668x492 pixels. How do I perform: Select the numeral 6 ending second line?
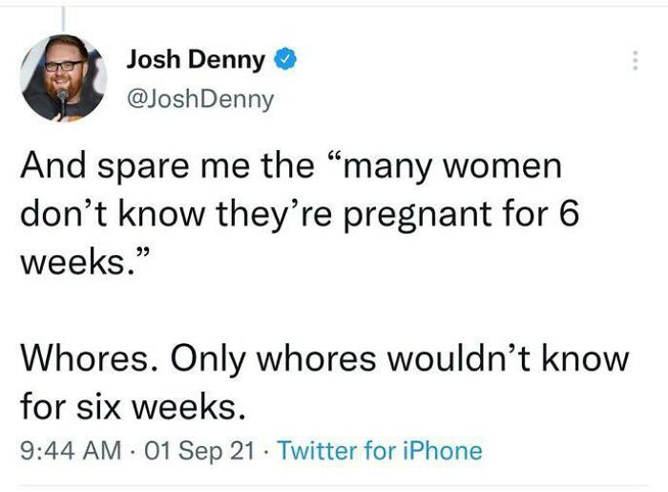tap(569, 213)
